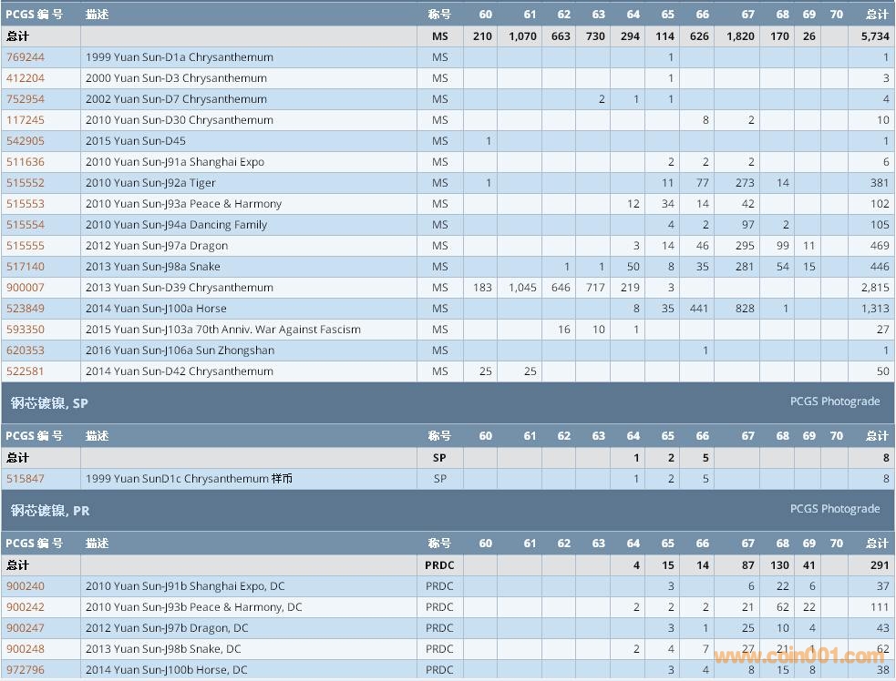The width and height of the screenshot is (896, 681).
Task: Open coin entry 752954
Action: 25,99
